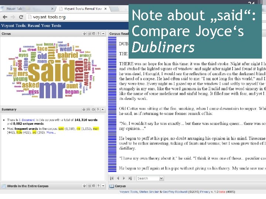
Task: Click the '1 document' link in Summary
Action: [27, 120]
